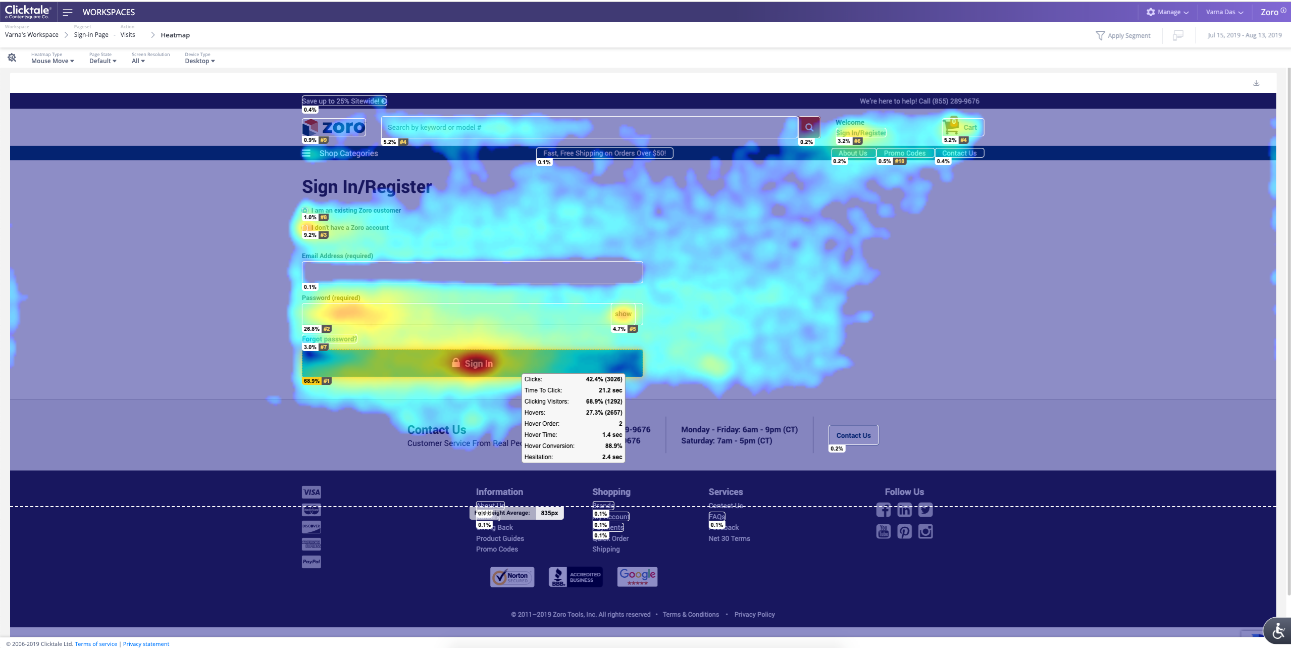The width and height of the screenshot is (1291, 648).
Task: Click the magnifier search button on Zoro page
Action: point(809,127)
